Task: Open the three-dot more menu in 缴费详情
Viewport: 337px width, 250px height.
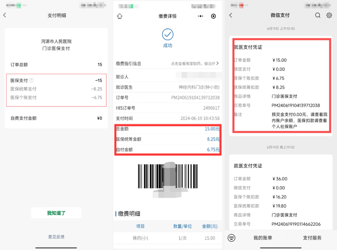Action: point(201,16)
